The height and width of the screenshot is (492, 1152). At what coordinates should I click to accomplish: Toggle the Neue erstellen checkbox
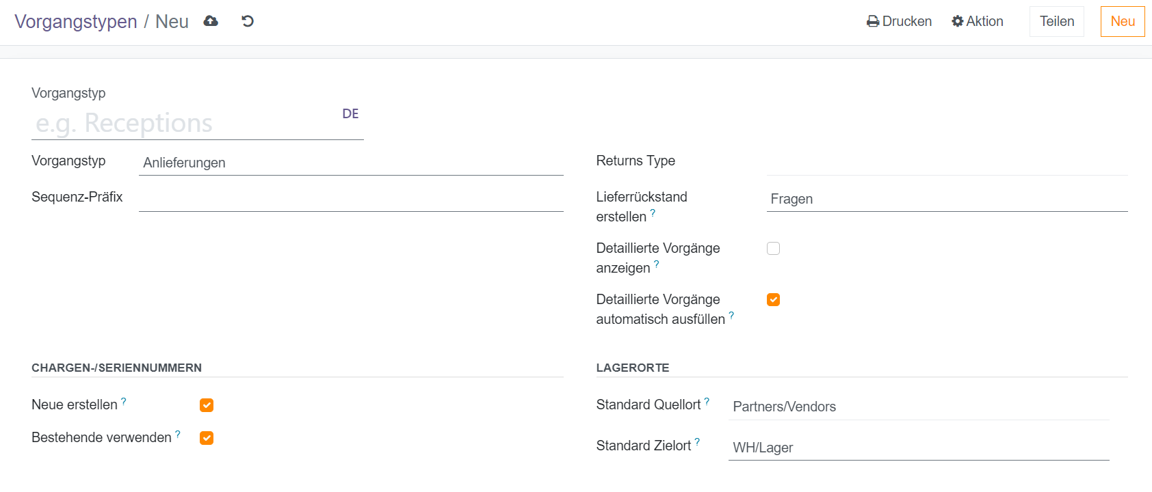[x=207, y=405]
